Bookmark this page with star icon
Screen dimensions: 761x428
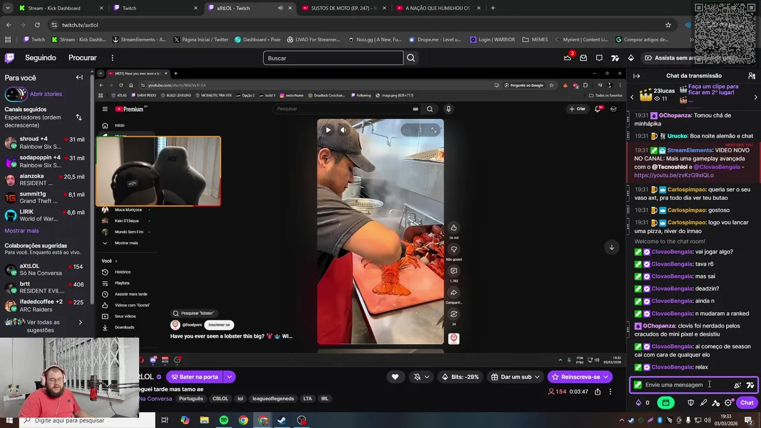click(x=668, y=25)
